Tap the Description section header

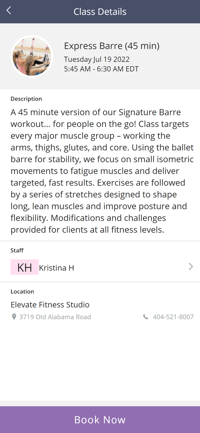click(x=26, y=98)
